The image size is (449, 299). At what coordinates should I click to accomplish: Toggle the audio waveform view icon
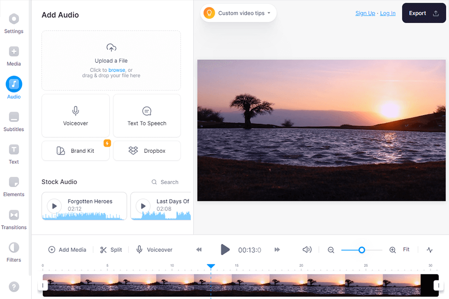(x=429, y=250)
